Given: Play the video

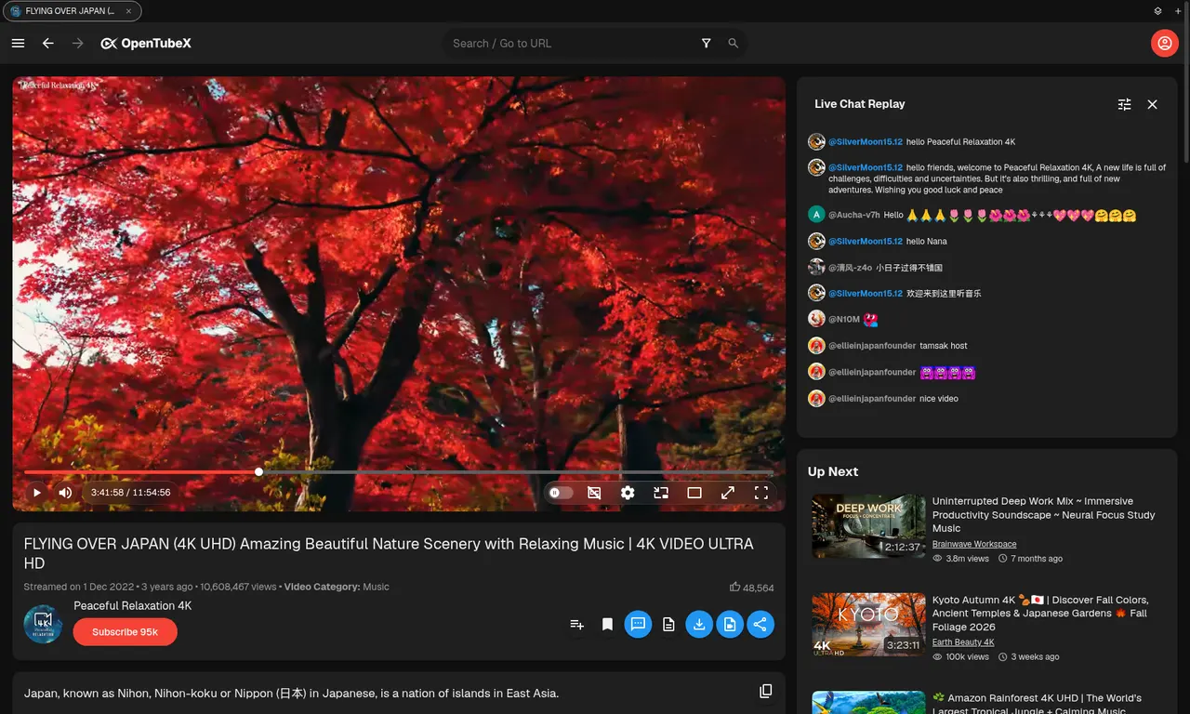Looking at the screenshot, I should pyautogui.click(x=37, y=493).
